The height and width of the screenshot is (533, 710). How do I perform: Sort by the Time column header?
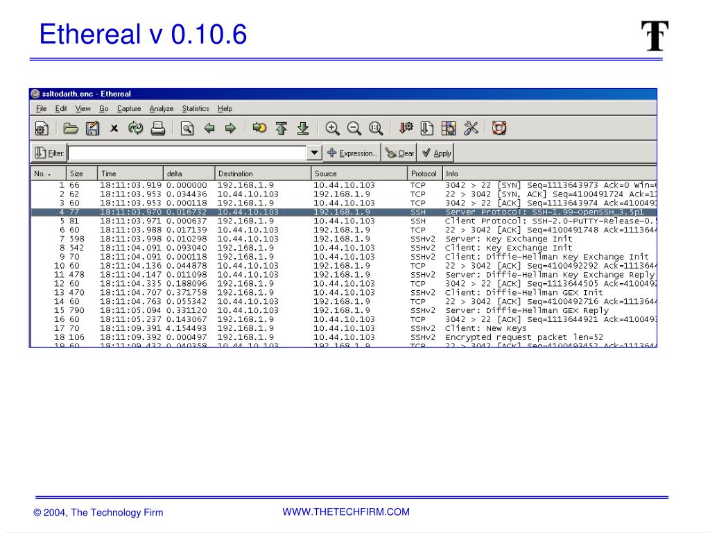[x=130, y=174]
